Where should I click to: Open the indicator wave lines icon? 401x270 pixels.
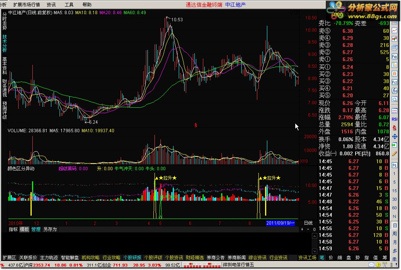pyautogui.click(x=395, y=111)
